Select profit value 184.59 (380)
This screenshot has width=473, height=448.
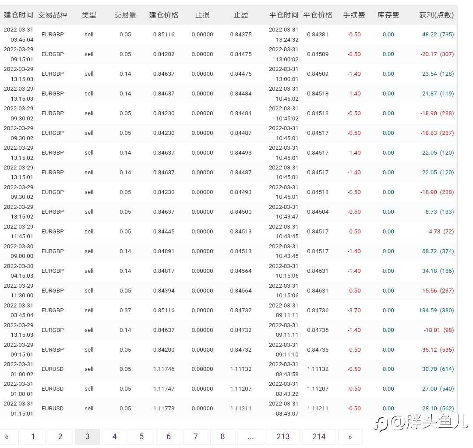[x=437, y=310]
